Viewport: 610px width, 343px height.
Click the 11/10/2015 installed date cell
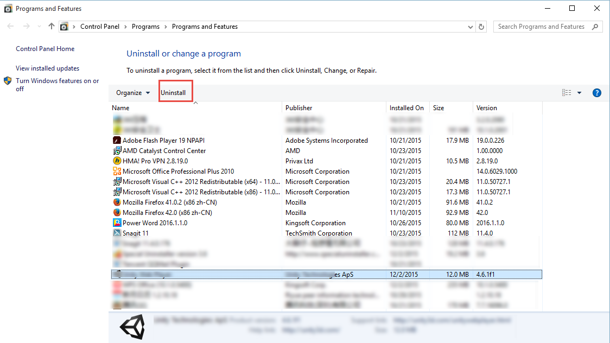coord(405,212)
